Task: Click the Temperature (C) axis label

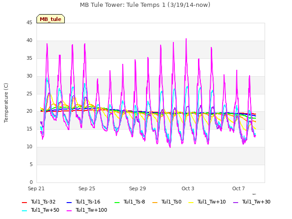Action: click(x=6, y=103)
